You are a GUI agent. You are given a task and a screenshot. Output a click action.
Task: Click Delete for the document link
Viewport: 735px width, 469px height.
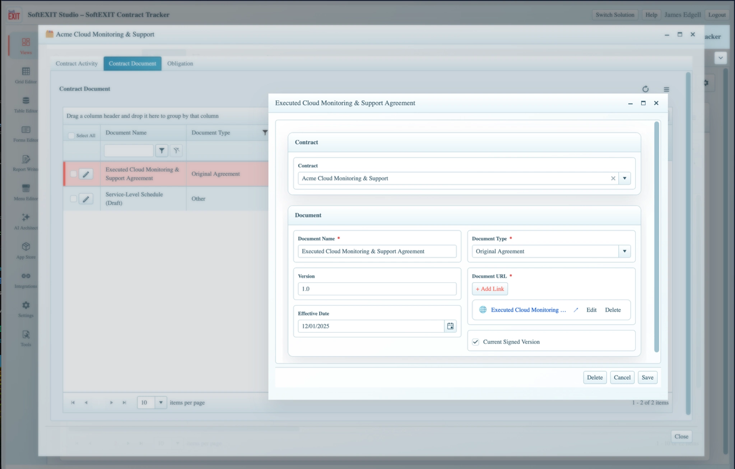(x=613, y=310)
